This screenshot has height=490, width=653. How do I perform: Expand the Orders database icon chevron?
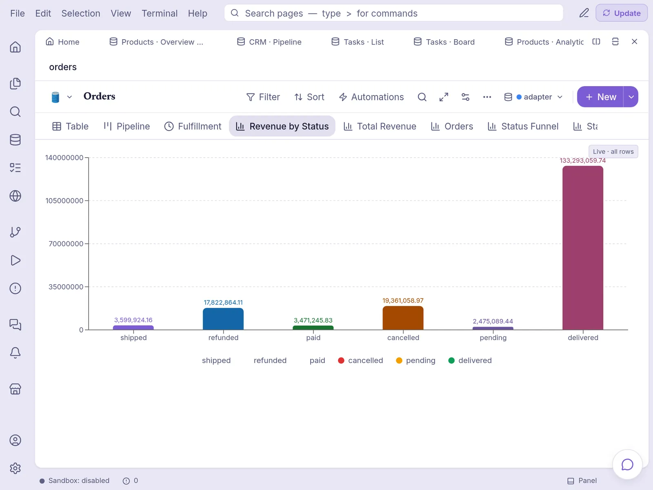[x=69, y=97]
